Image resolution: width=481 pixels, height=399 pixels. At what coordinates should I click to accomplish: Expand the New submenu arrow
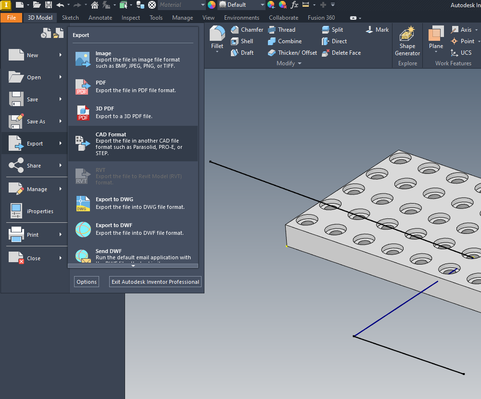point(61,55)
